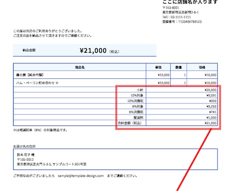Viewport: 231px width, 191px height.
Task: Click the email 'sample@template-design.com'
Action: tap(81, 176)
